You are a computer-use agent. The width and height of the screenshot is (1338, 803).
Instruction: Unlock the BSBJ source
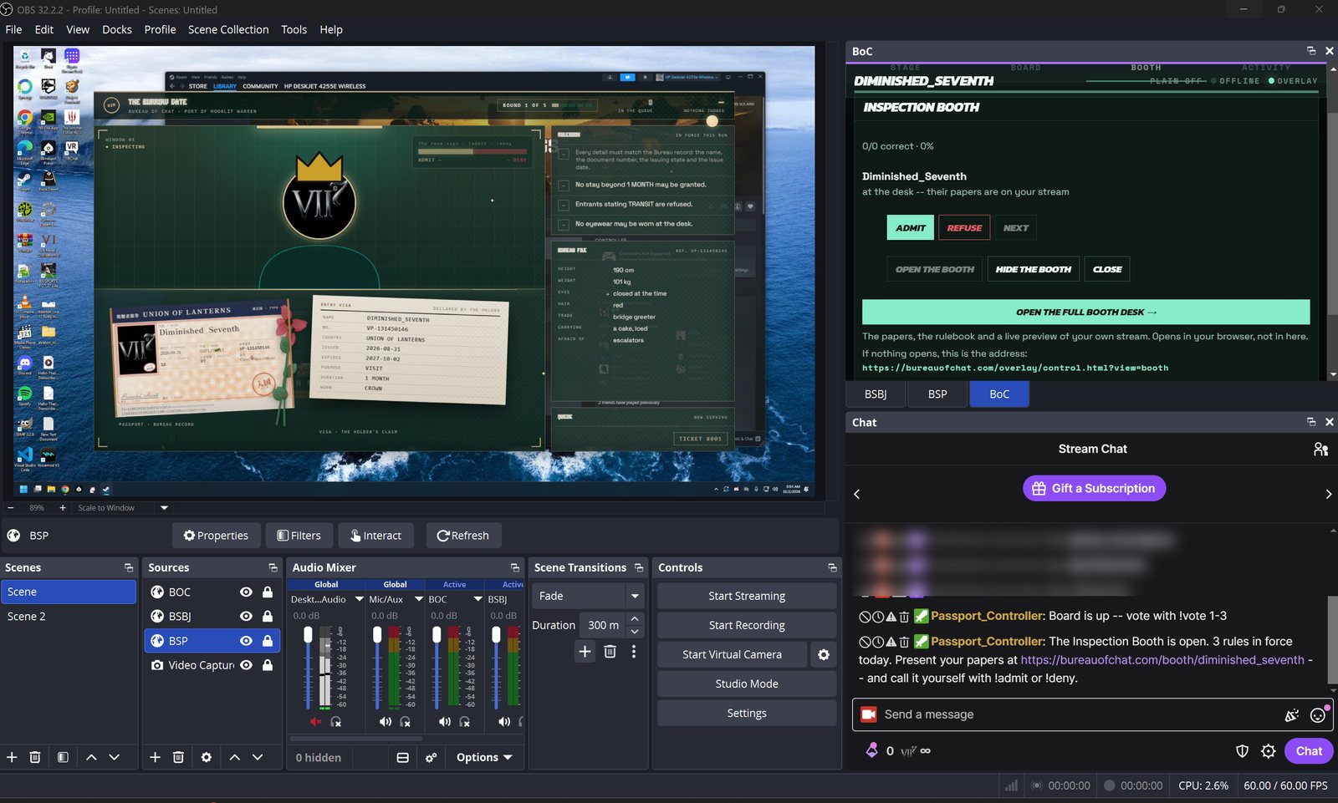pyautogui.click(x=268, y=616)
